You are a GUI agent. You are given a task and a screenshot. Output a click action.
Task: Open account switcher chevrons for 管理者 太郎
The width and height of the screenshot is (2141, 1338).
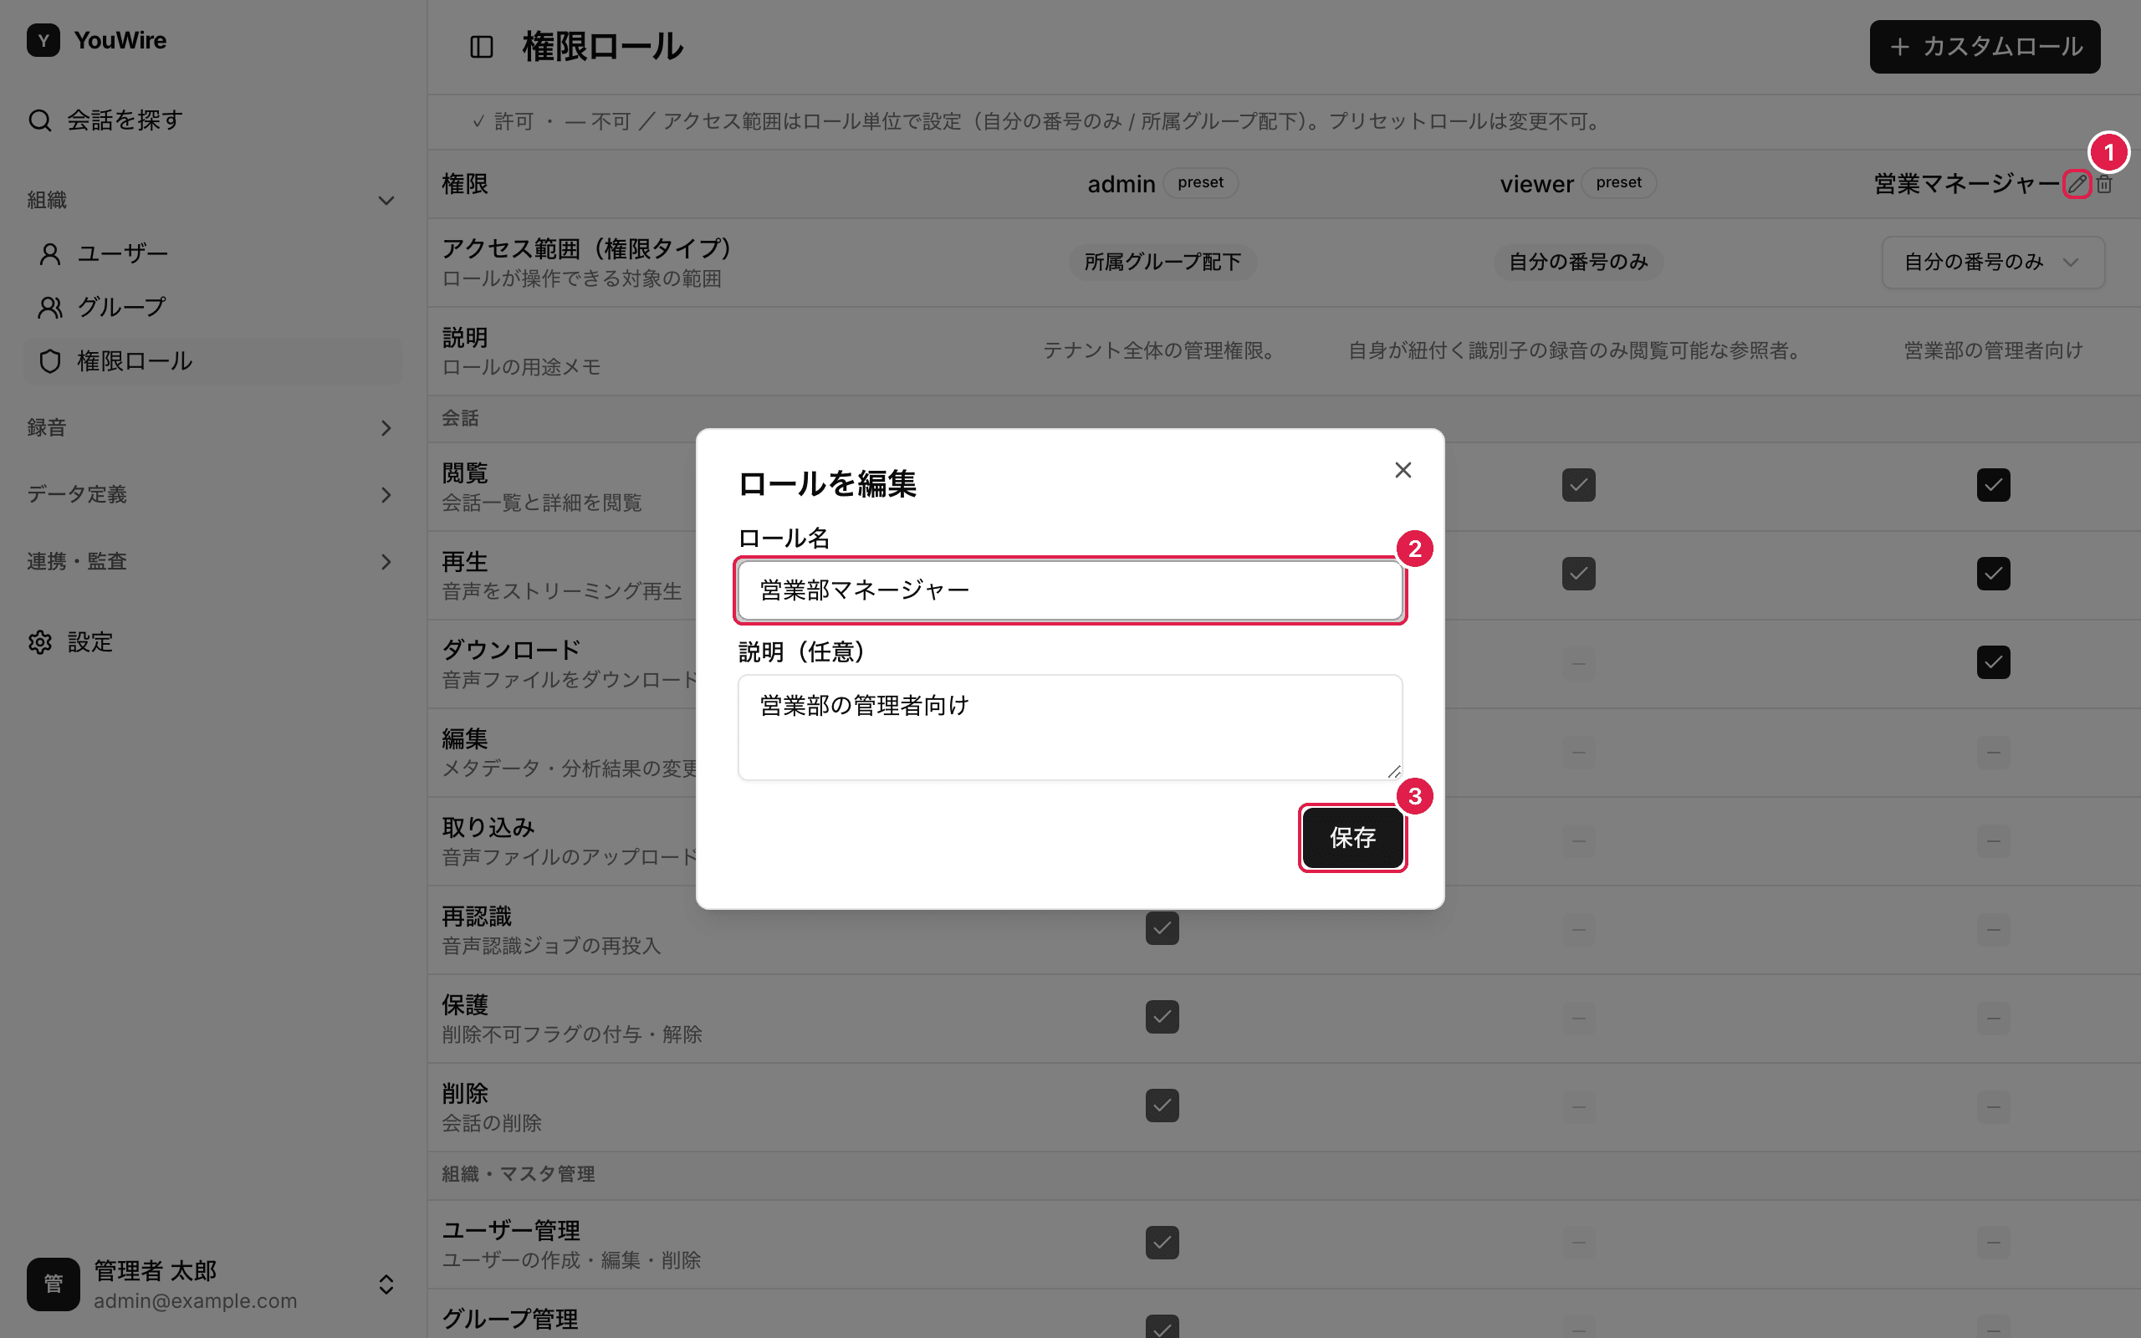pos(386,1284)
